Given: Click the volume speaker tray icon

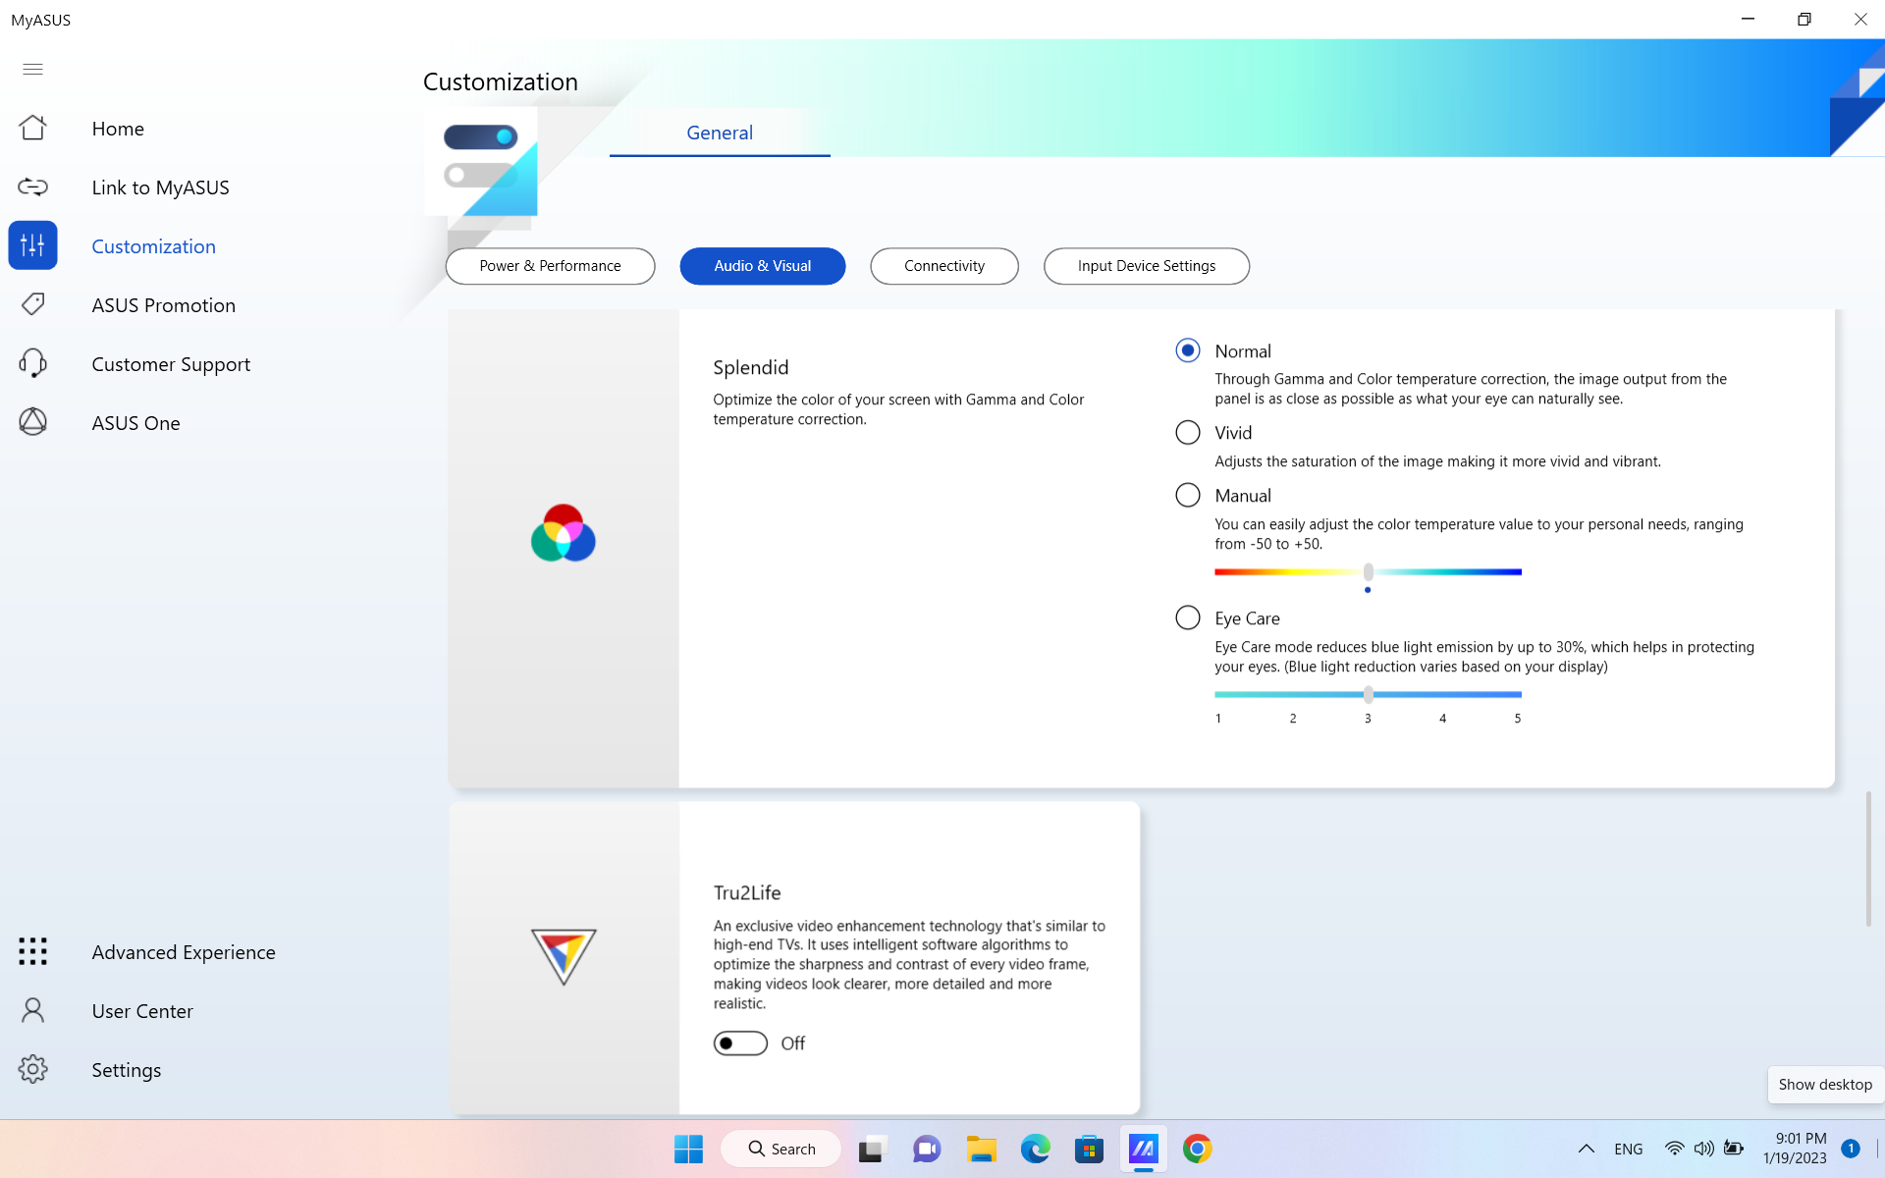Looking at the screenshot, I should (x=1703, y=1149).
